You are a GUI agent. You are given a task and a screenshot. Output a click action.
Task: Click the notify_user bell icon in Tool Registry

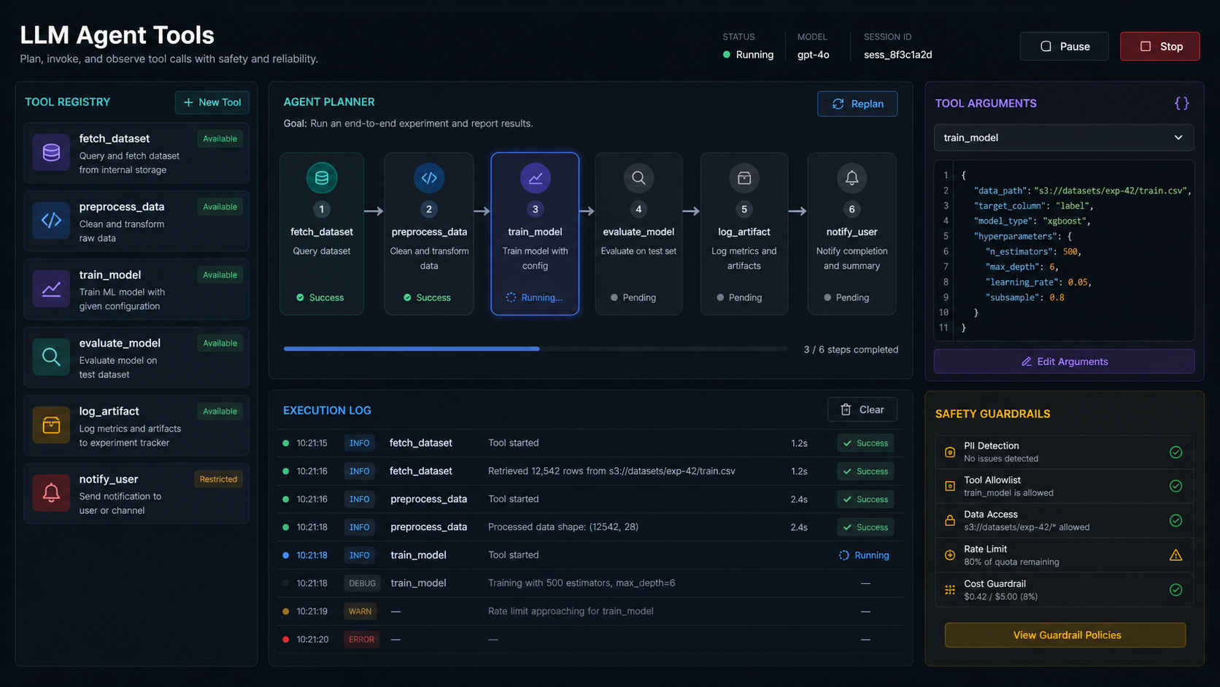click(51, 493)
